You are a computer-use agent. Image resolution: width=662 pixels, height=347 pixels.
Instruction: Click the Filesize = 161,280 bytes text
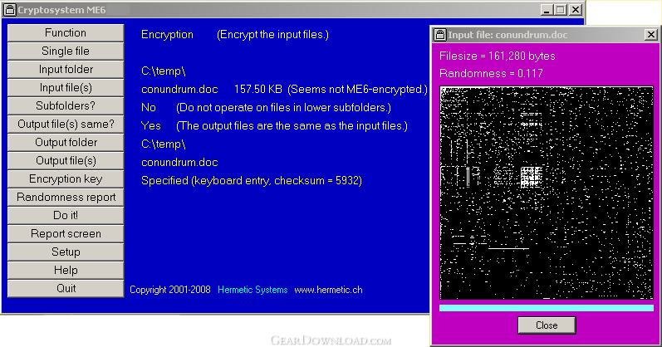coord(498,56)
